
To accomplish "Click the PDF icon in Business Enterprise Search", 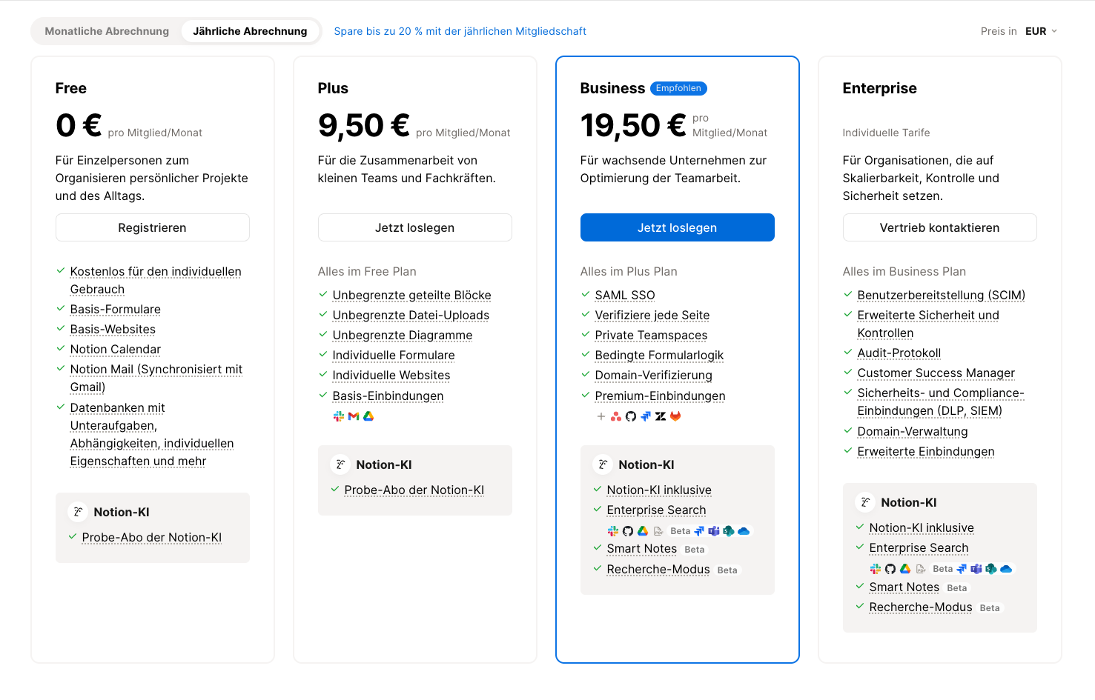I will [658, 531].
